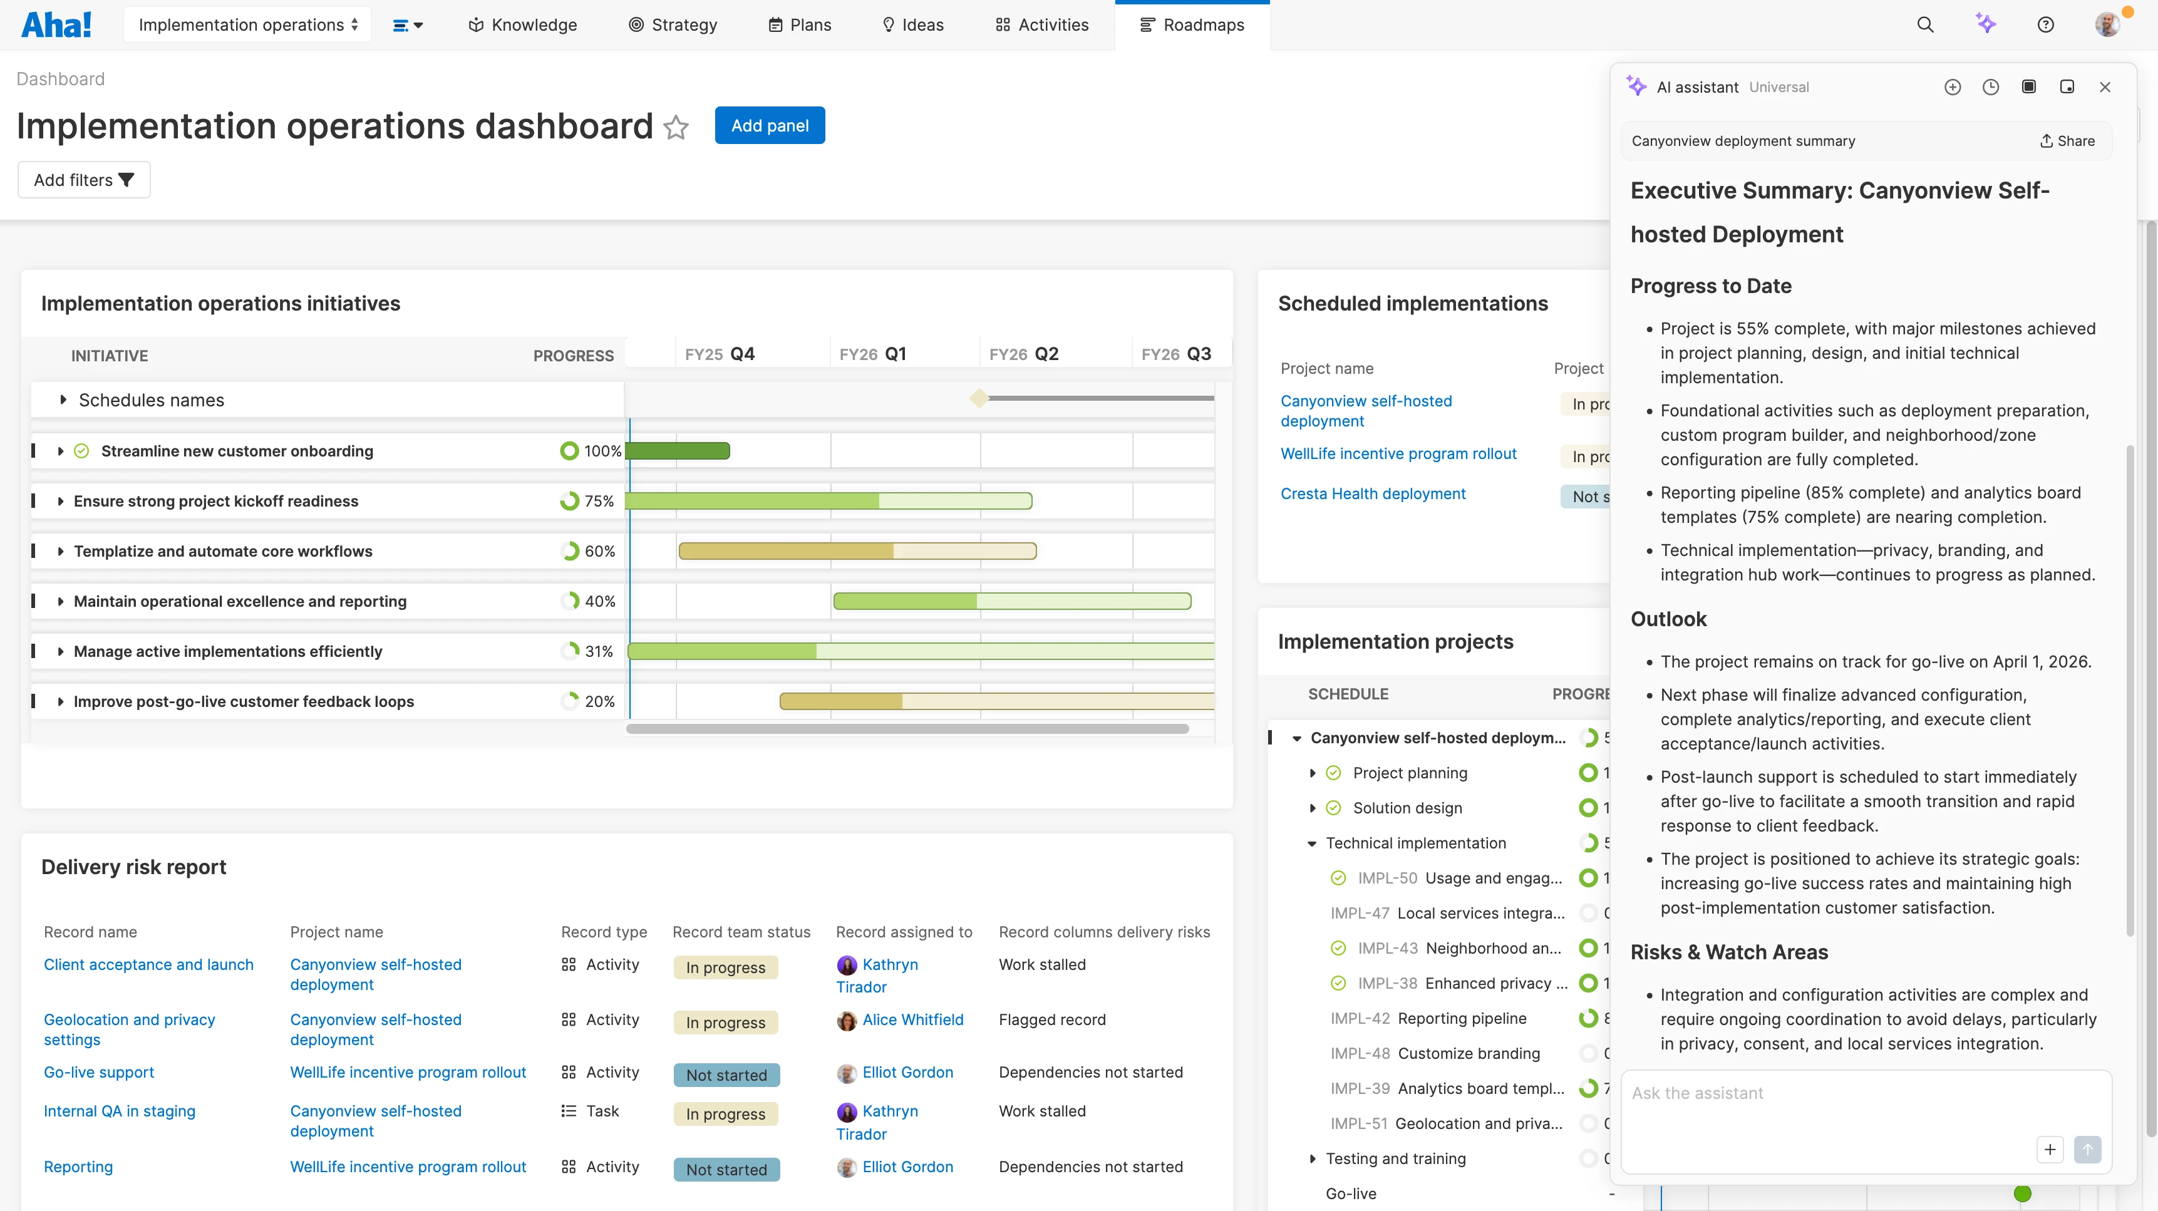Click the user avatar in top bar
Screen dimensions: 2158x1211
pos(2107,25)
